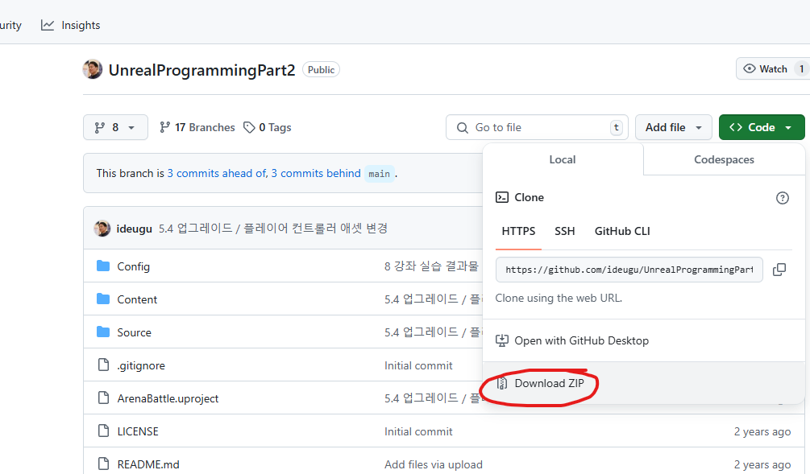810x474 pixels.
Task: Click the code brackets icon on Code button
Action: 736,127
